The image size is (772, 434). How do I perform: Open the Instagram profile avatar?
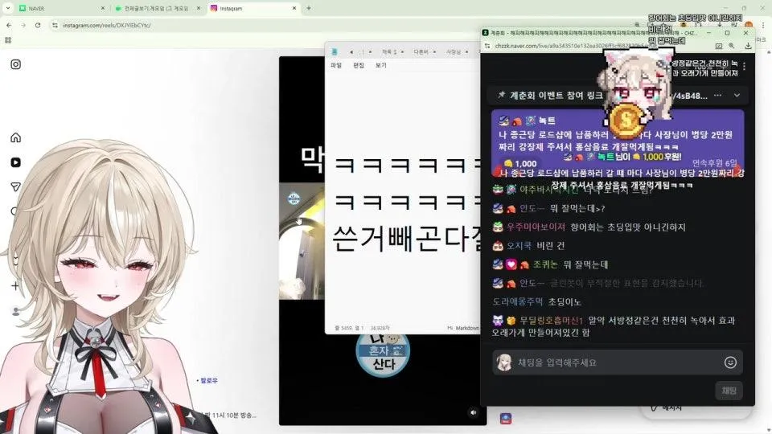(16, 311)
